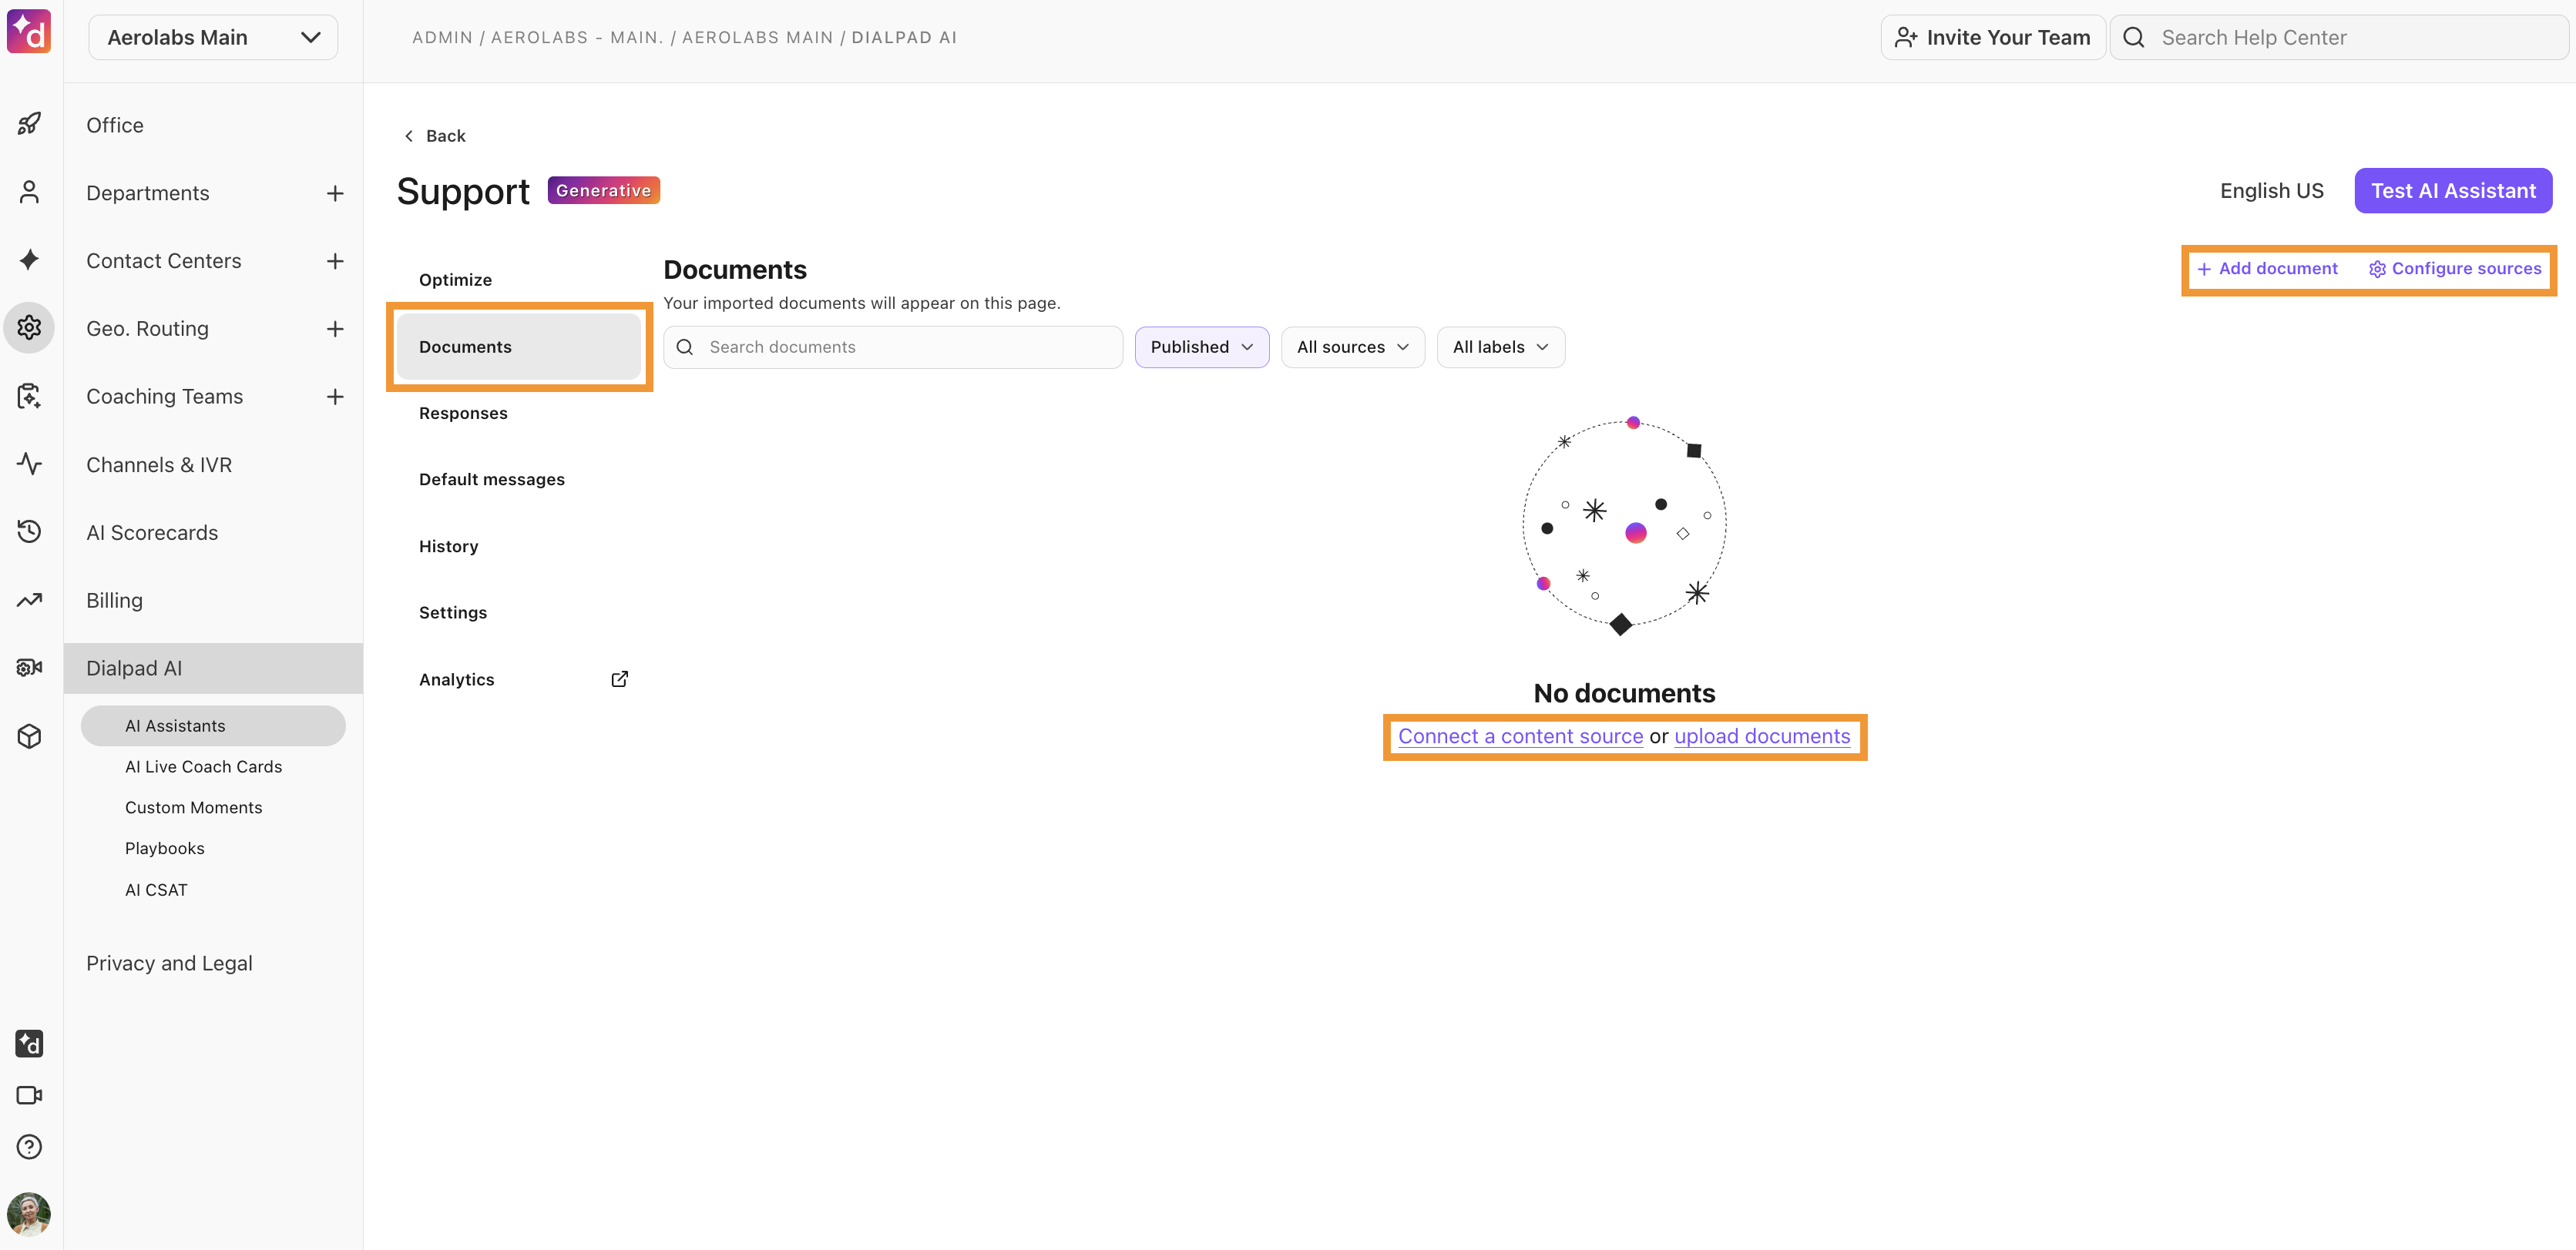Open the English US language selector

[2271, 191]
